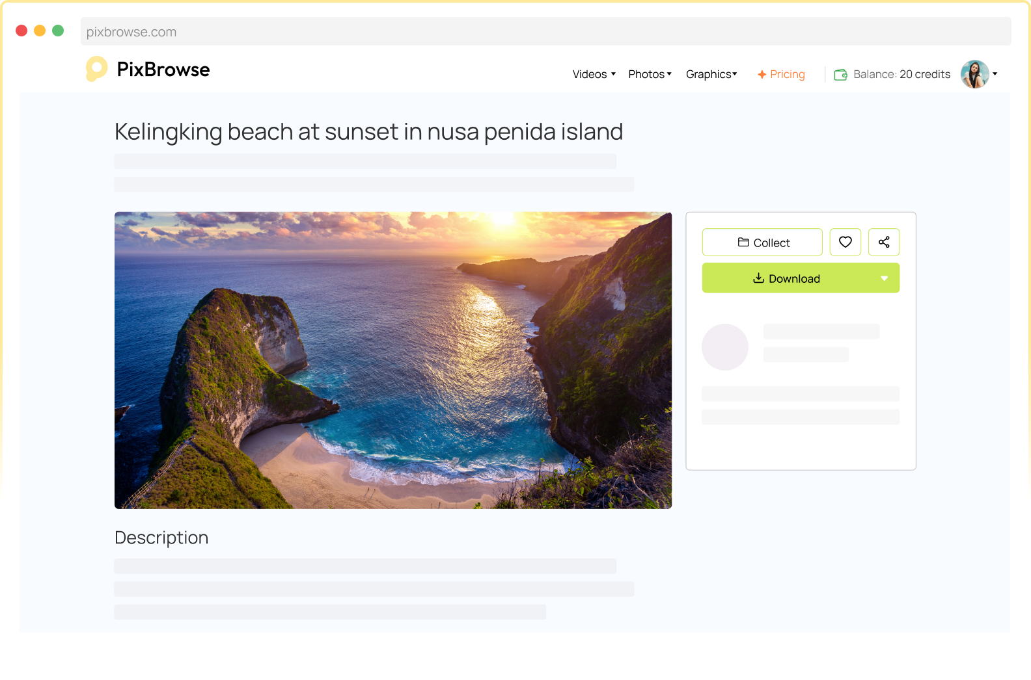Click the download arrow icon

758,278
